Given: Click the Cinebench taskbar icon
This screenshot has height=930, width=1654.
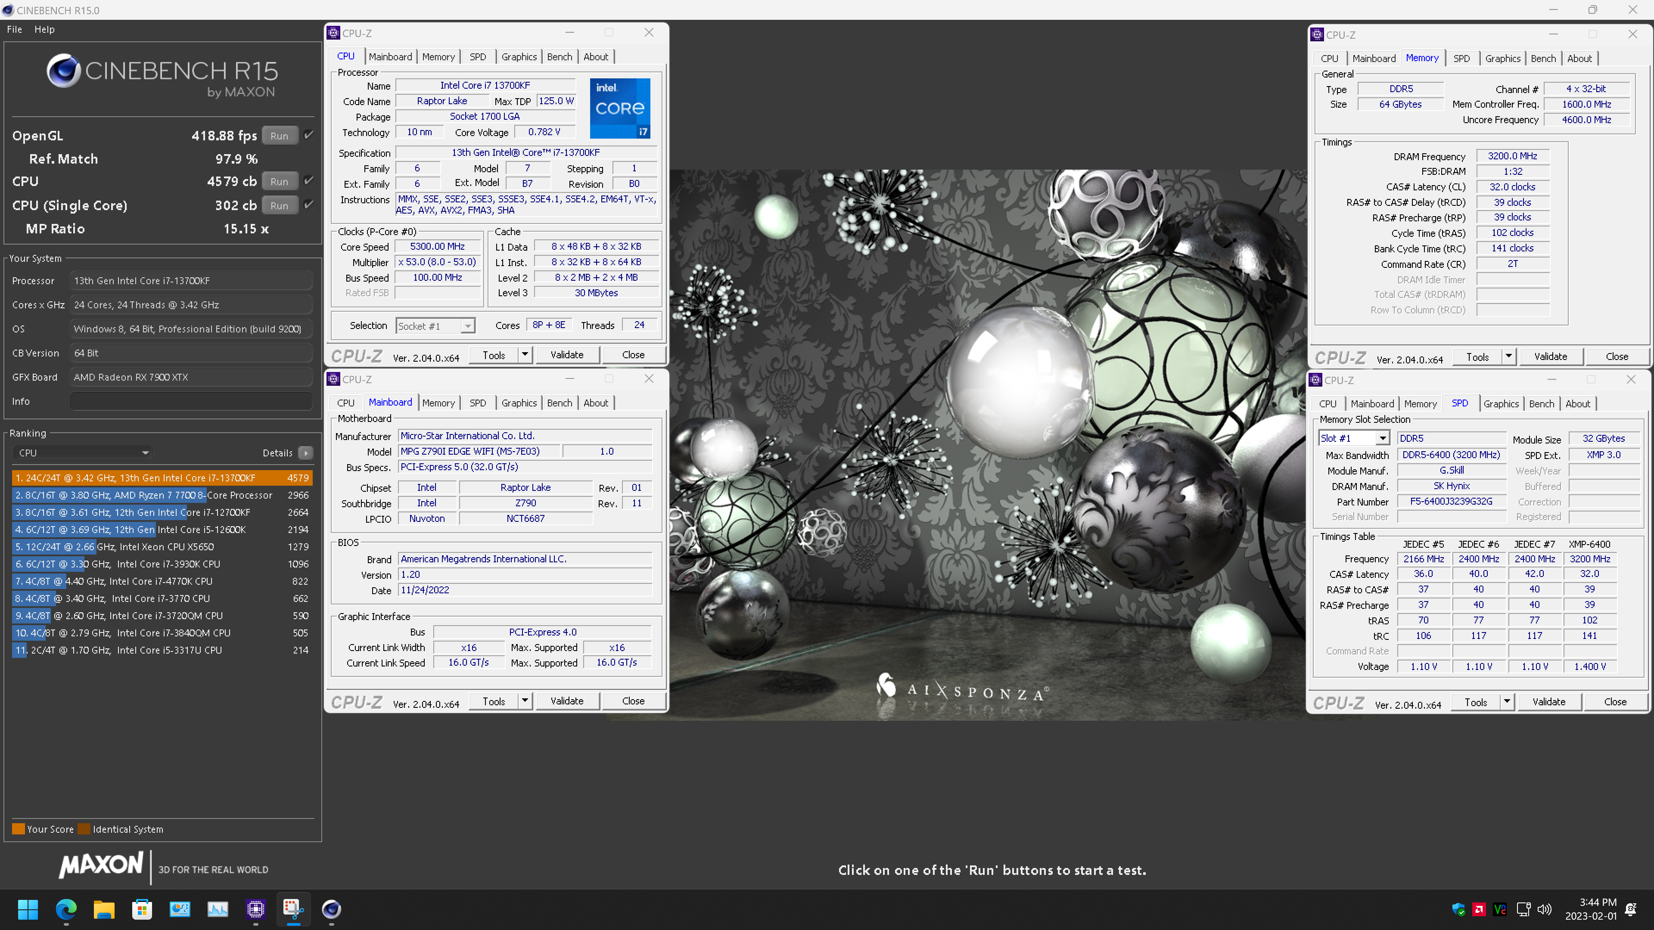Looking at the screenshot, I should [331, 909].
